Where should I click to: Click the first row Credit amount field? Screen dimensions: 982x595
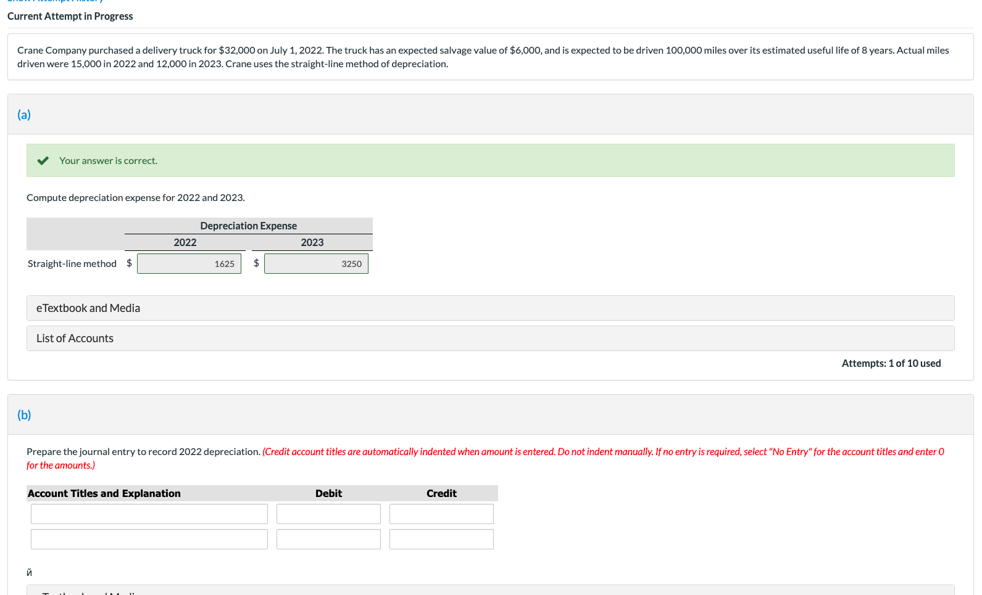(x=441, y=514)
